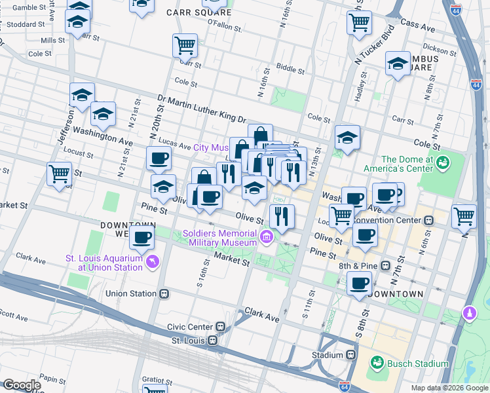This screenshot has height=393, width=490.
Task: Open the St. Louis Aquarium attraction pin
Action: tap(153, 262)
